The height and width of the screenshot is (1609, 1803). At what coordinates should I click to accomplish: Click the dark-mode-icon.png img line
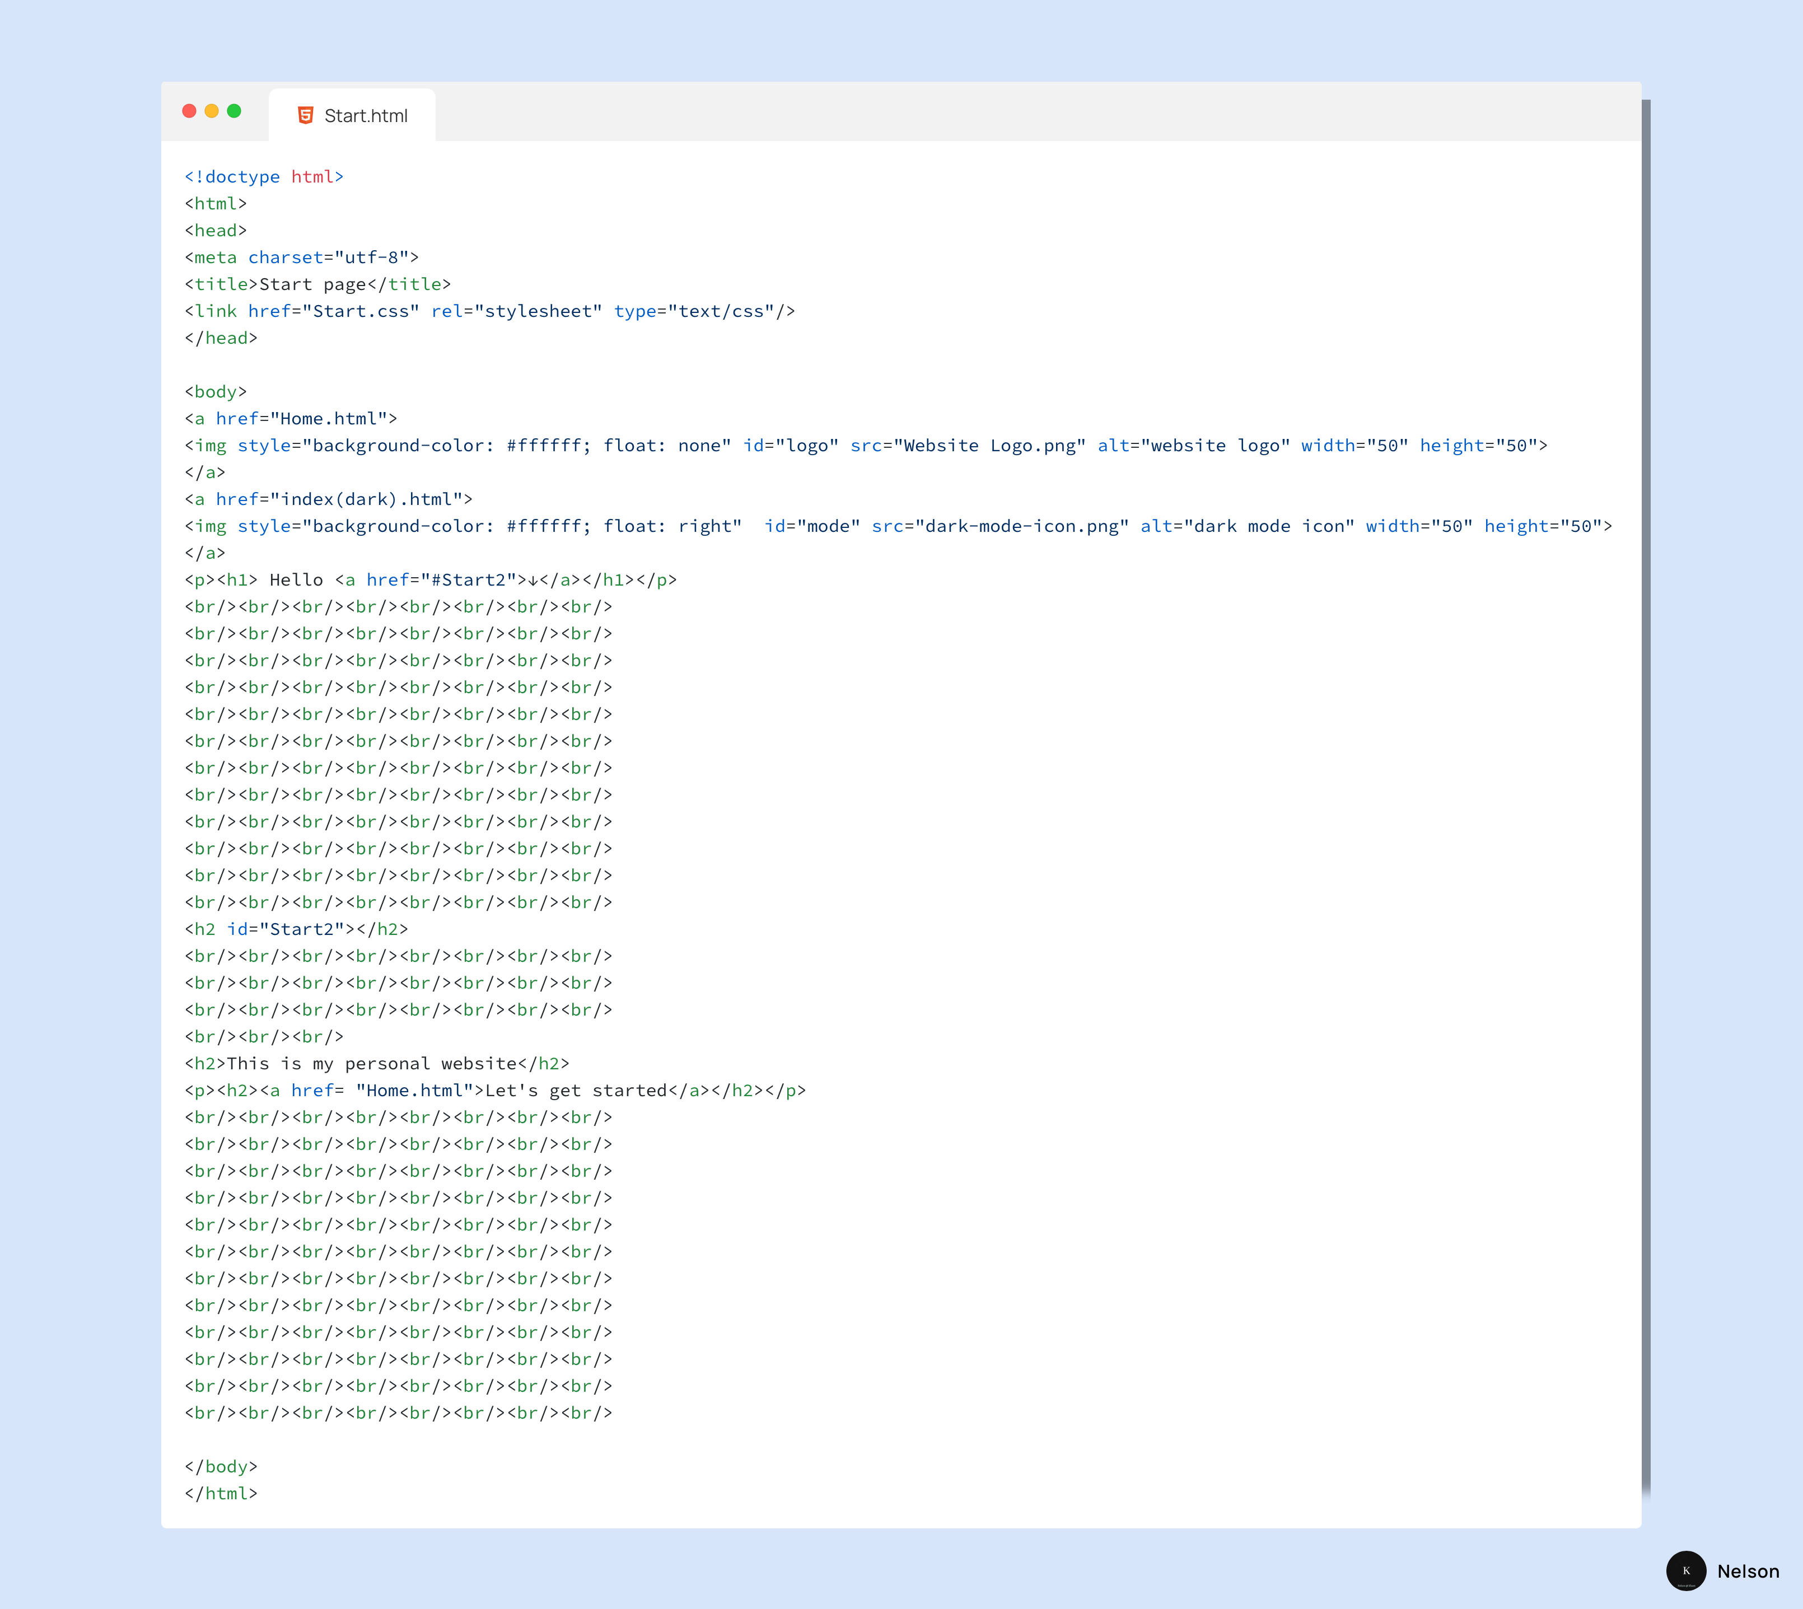[898, 526]
